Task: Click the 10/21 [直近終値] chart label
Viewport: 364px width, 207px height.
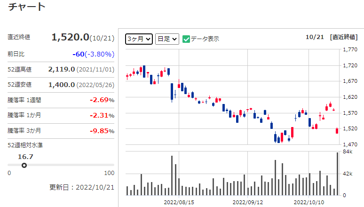Action: coord(332,37)
